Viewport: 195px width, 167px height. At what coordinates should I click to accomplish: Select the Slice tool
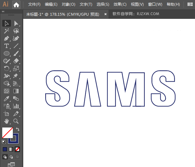click(16, 114)
